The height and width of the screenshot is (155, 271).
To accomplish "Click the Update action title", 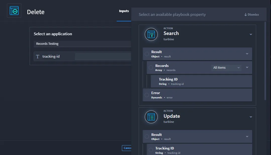I will [172, 116].
